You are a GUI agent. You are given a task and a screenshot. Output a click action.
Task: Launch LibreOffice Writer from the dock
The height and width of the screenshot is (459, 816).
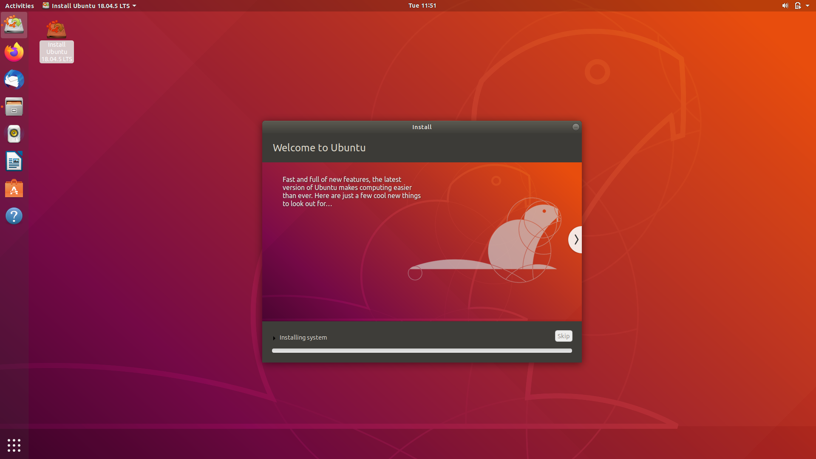[14, 161]
